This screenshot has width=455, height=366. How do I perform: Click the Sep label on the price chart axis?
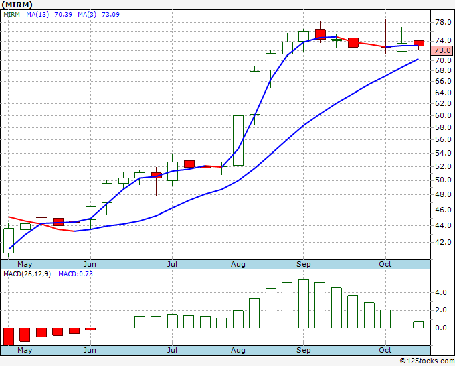304,264
